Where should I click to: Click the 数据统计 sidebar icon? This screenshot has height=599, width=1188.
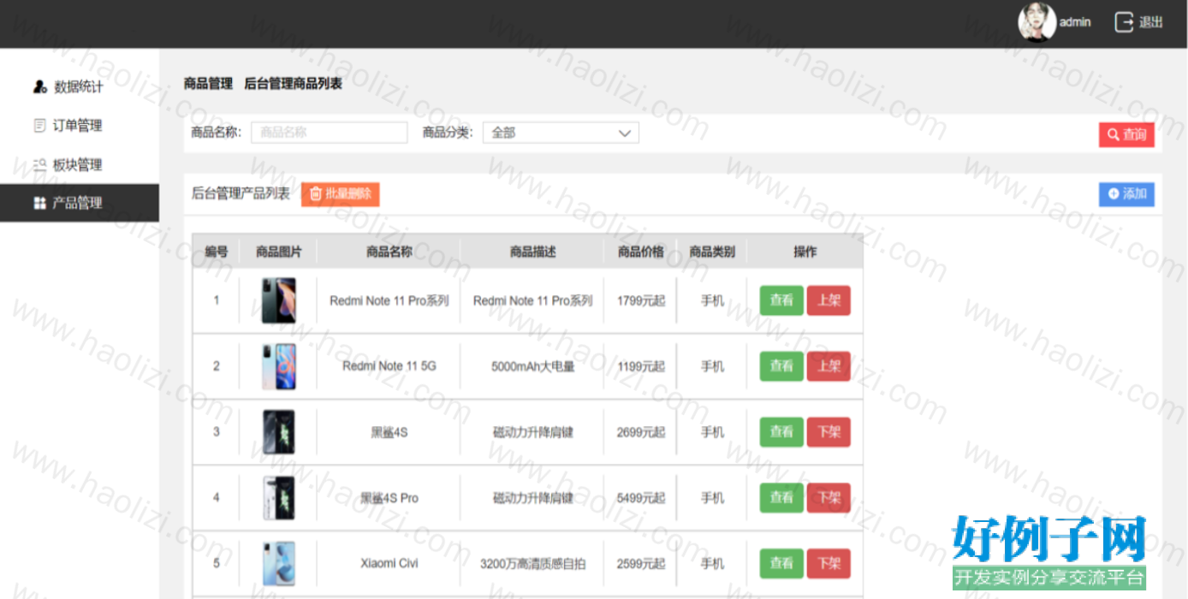point(39,86)
